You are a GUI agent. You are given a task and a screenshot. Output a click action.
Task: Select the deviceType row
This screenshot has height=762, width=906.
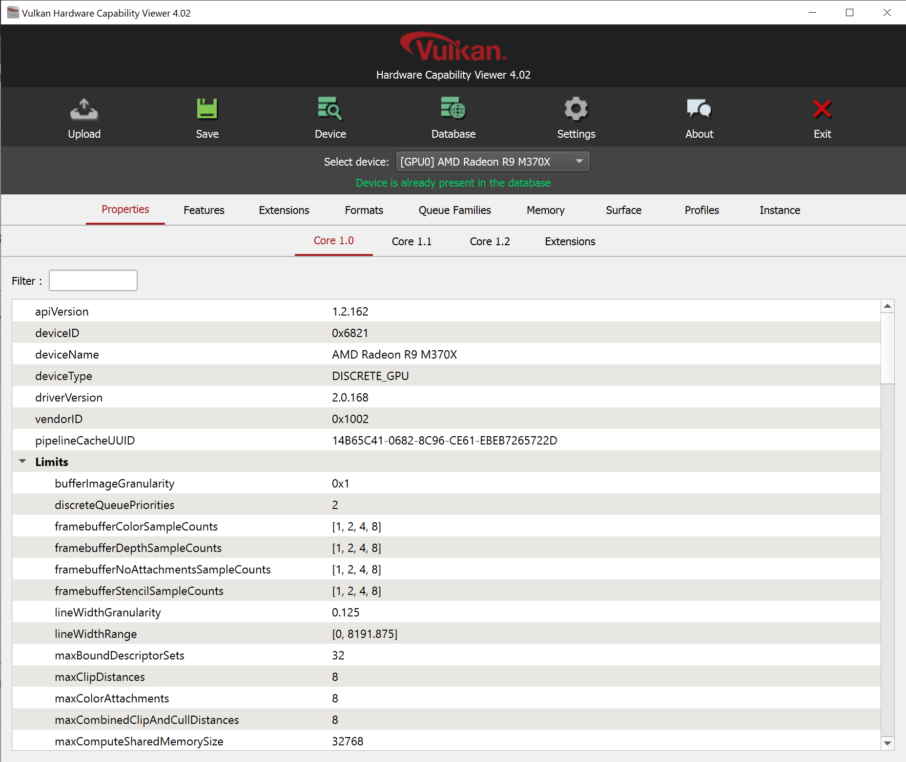pos(446,376)
